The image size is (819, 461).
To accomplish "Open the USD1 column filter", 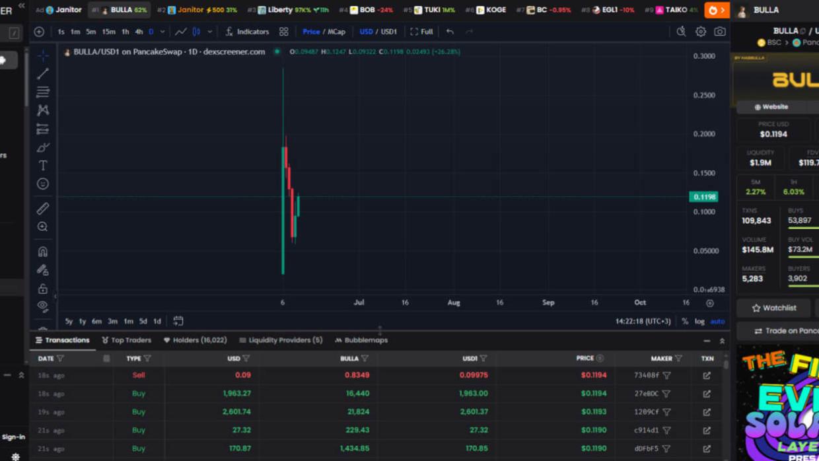I will tap(483, 359).
